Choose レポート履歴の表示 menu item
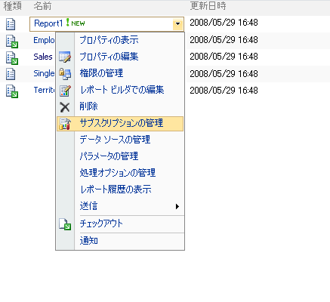Image resolution: width=330 pixels, height=302 pixels. coord(120,190)
